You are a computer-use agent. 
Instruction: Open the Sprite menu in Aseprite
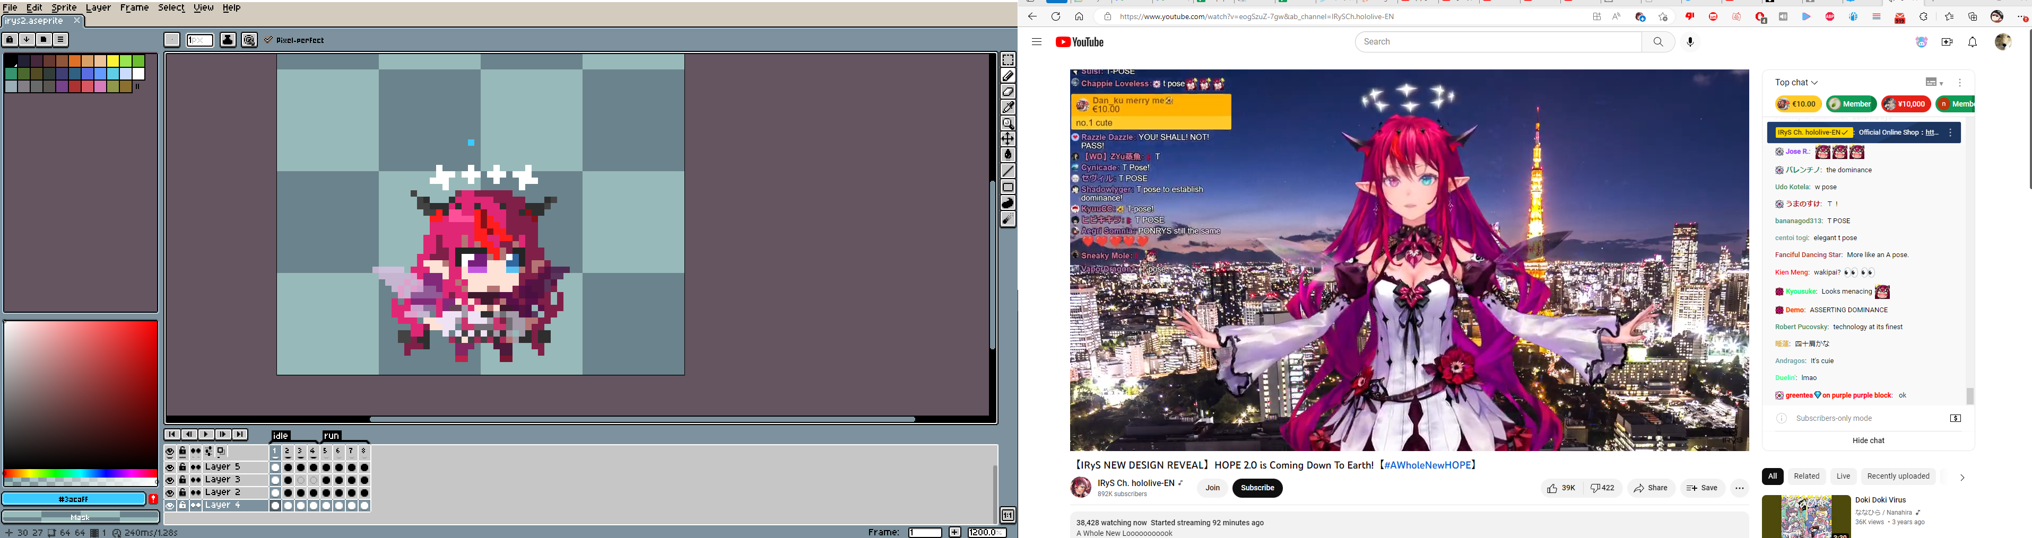(x=64, y=8)
